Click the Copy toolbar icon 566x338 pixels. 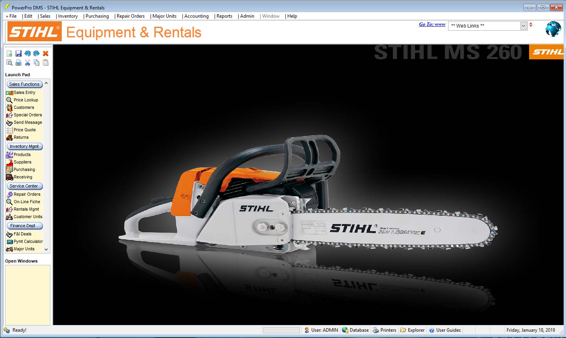pos(37,62)
